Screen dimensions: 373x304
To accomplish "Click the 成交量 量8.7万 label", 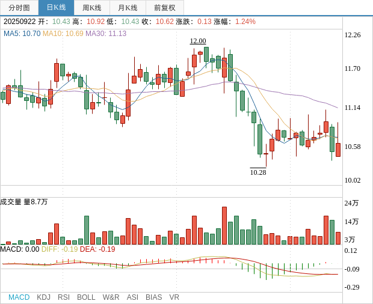I will tap(24, 202).
